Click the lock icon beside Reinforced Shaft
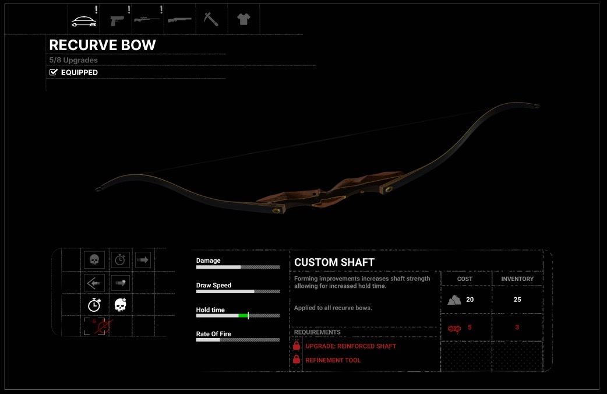 [x=297, y=346]
